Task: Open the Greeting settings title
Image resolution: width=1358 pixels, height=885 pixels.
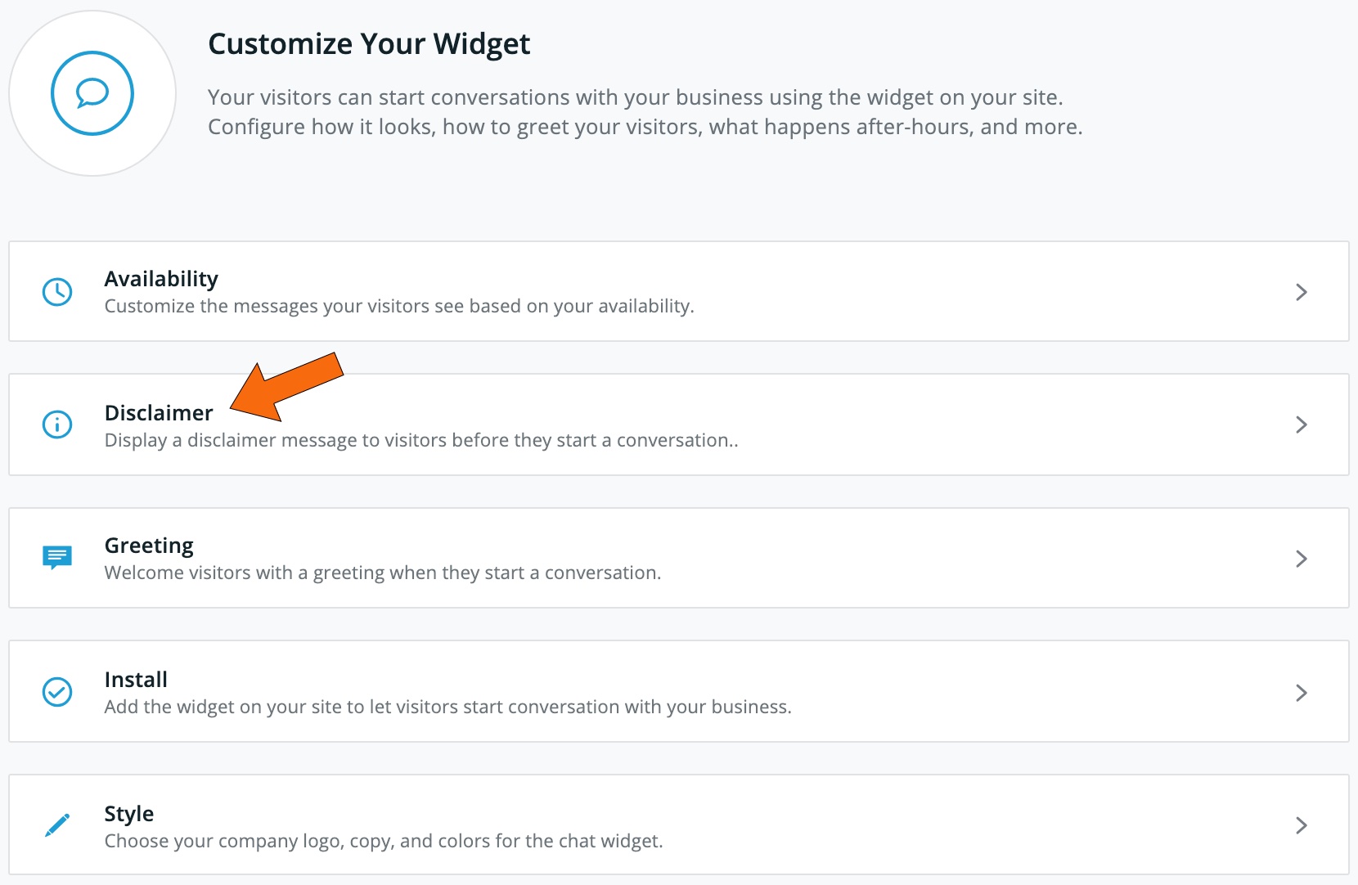Action: coord(149,546)
